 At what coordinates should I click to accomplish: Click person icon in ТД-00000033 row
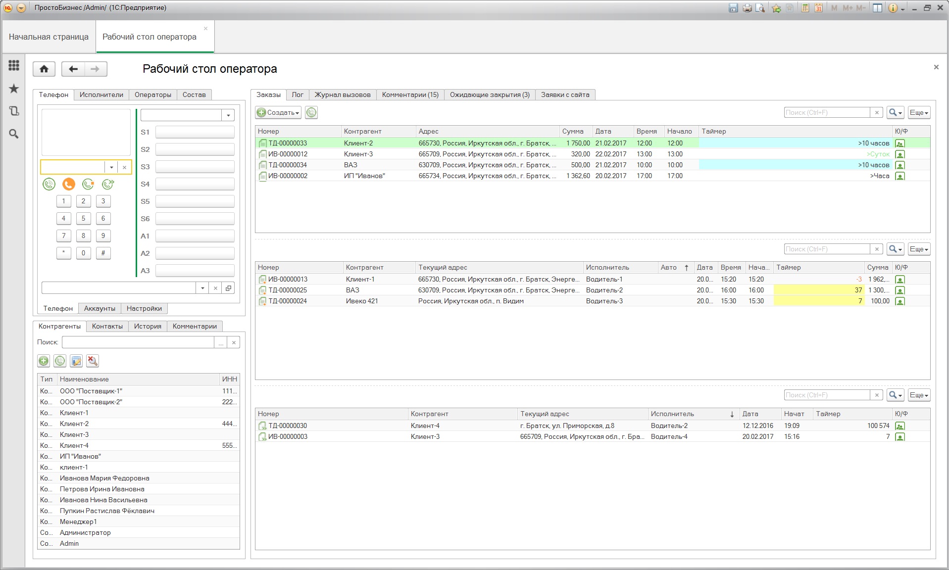[900, 143]
